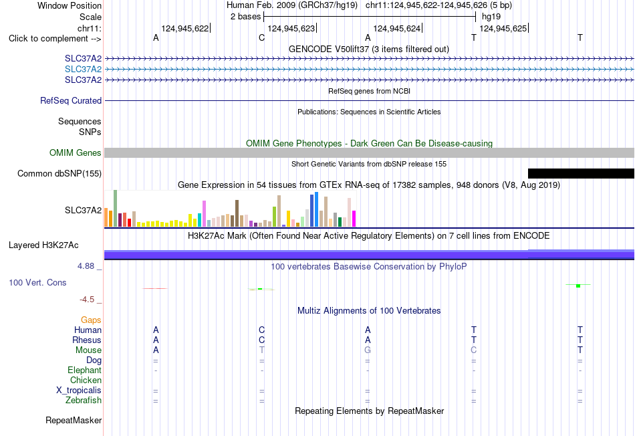Click the Scale label
The image size is (635, 436).
click(90, 17)
